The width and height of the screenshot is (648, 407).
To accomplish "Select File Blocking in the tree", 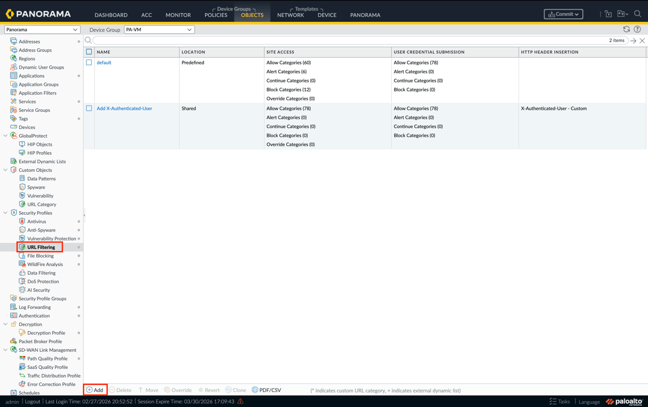I will point(40,256).
